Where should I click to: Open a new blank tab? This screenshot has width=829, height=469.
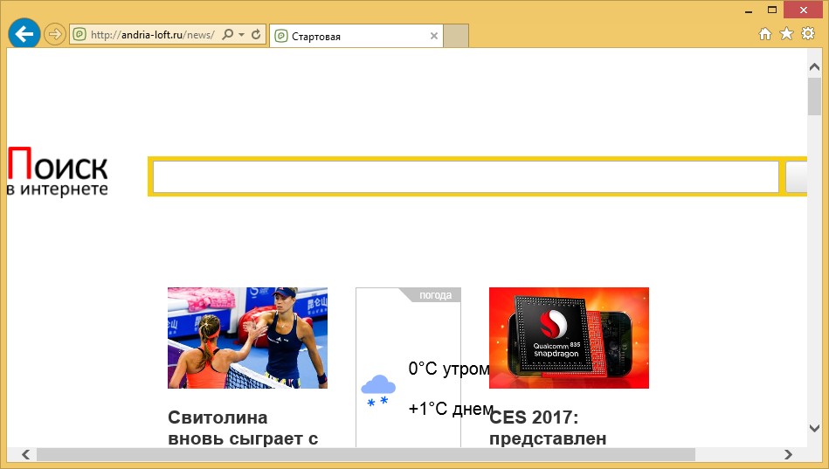point(457,36)
